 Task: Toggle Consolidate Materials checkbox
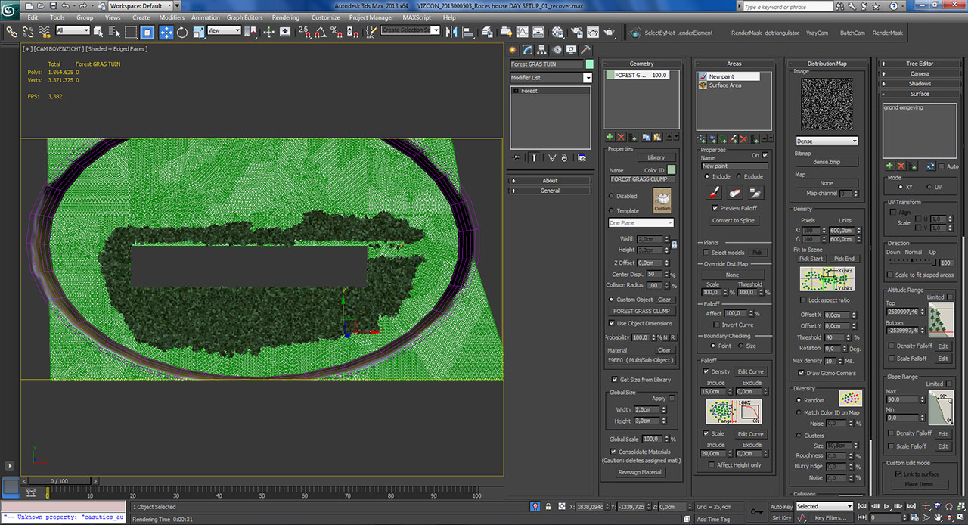tap(613, 452)
